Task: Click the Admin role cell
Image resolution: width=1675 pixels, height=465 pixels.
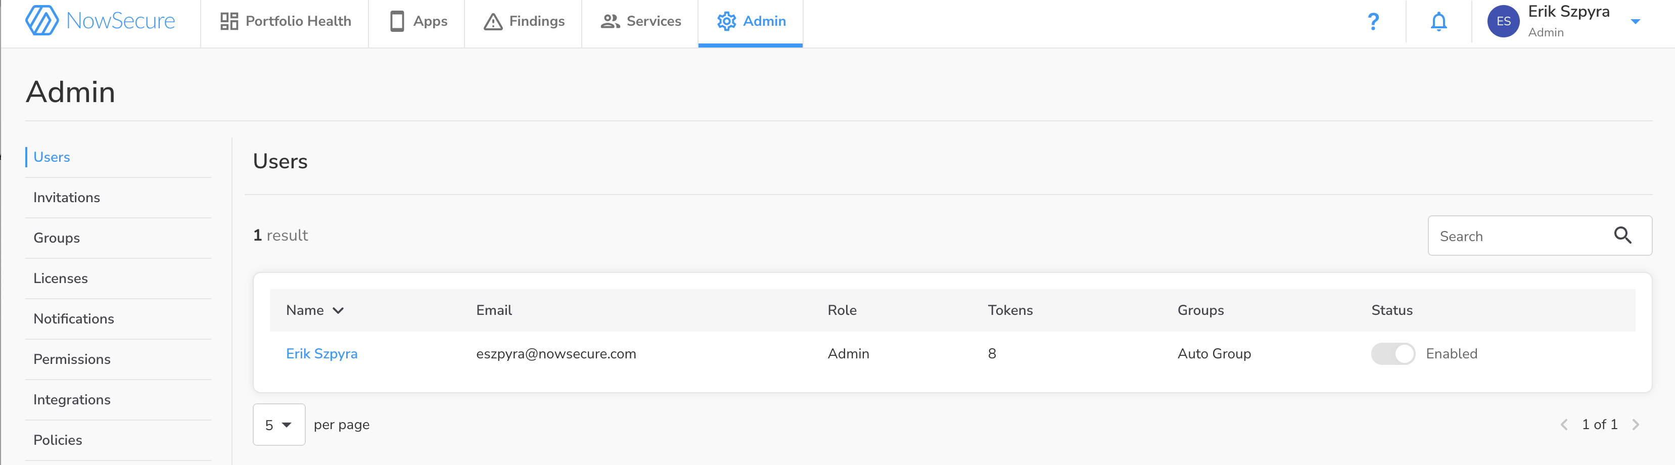Action: [848, 354]
